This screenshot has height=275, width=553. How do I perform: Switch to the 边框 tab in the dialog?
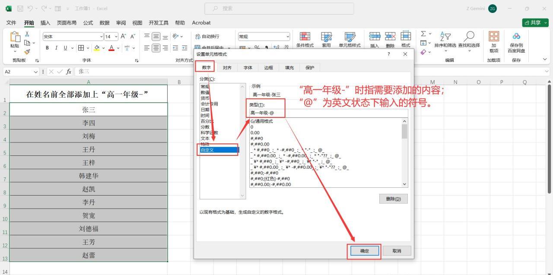[269, 67]
